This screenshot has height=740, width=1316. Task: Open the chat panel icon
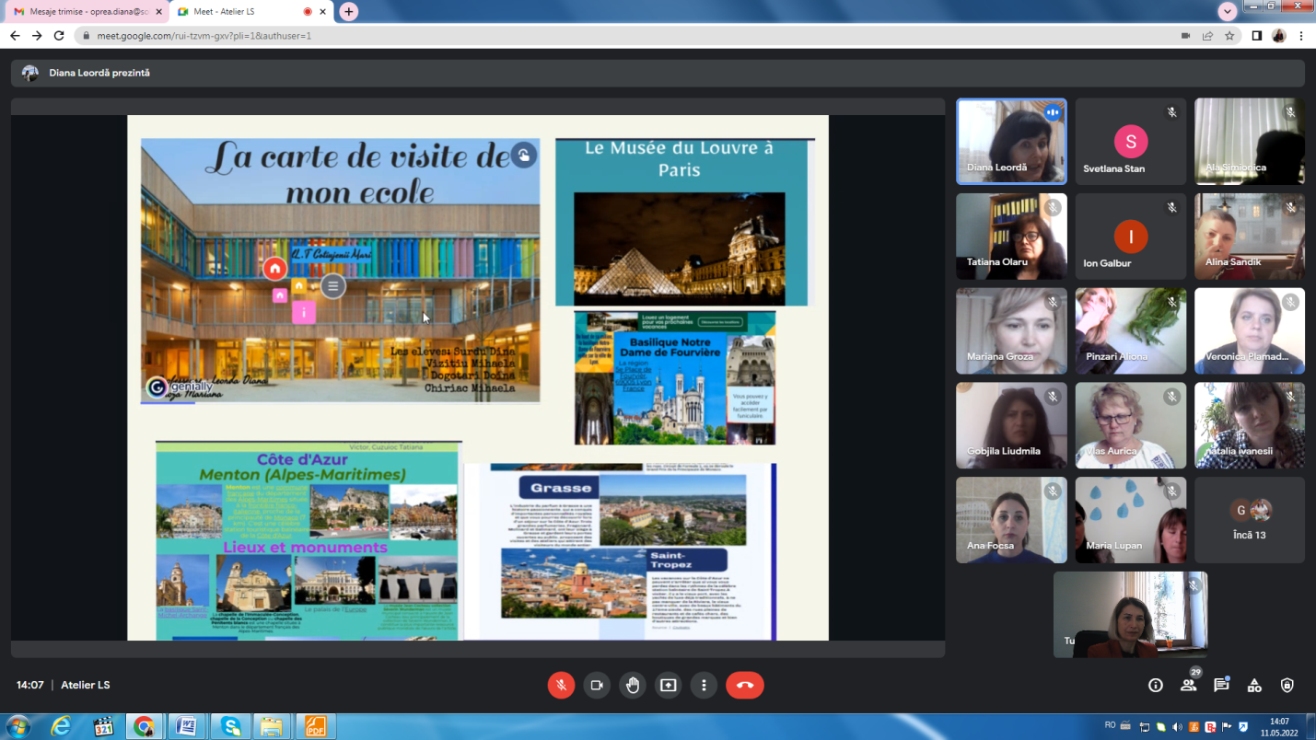(x=1221, y=685)
